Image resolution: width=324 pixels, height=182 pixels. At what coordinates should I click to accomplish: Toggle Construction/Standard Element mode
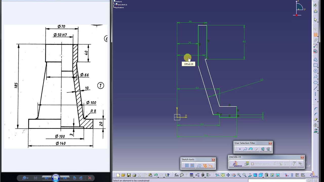pyautogui.click(x=199, y=166)
